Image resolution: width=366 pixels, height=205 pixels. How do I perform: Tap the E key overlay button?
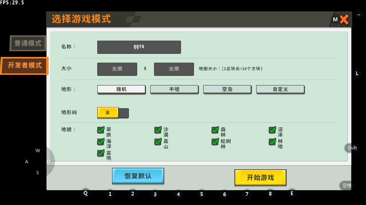coord(292,193)
